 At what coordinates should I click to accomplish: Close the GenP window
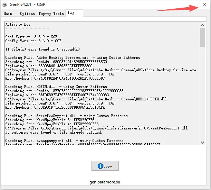(205, 4)
